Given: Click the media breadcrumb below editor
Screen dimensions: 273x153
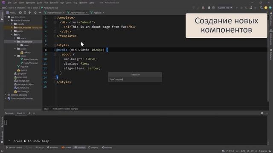Looking at the screenshot, I should coord(65,109).
